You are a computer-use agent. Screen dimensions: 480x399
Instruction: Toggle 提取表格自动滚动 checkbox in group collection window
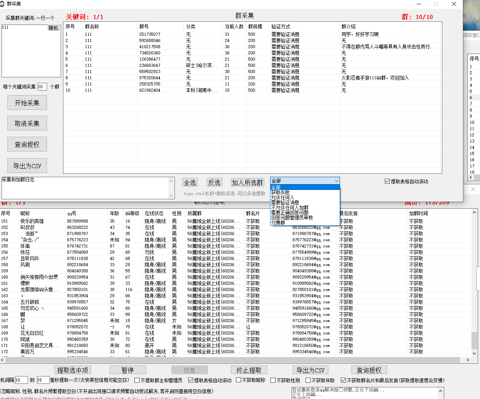387,181
